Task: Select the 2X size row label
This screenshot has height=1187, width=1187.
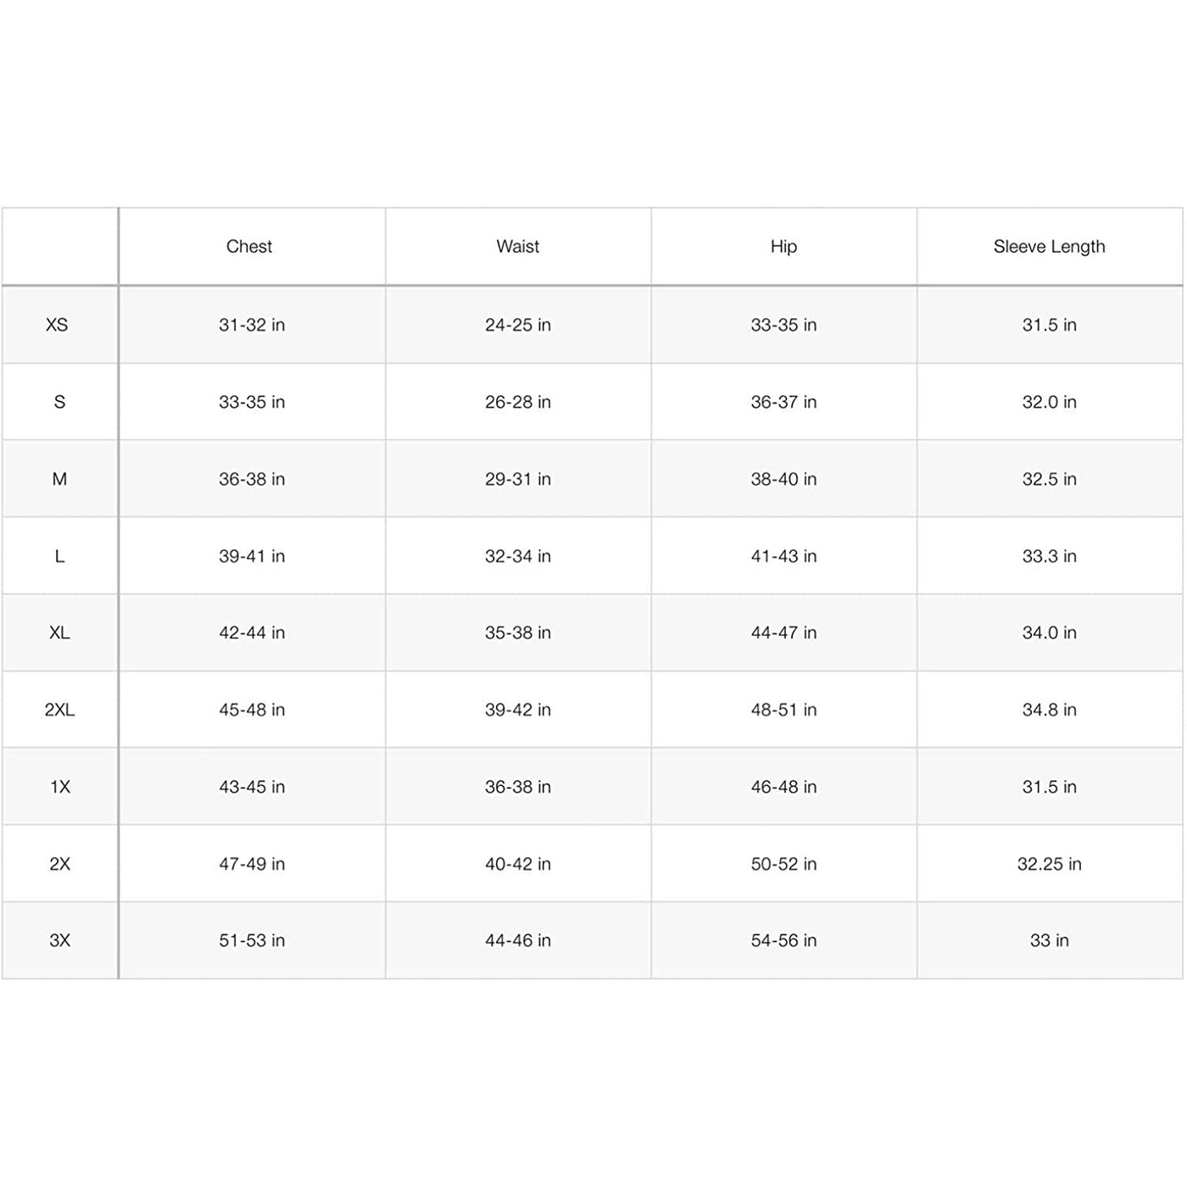Action: point(59,864)
